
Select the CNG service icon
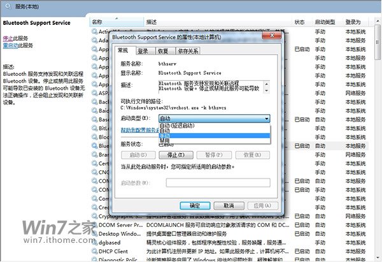coord(94,172)
